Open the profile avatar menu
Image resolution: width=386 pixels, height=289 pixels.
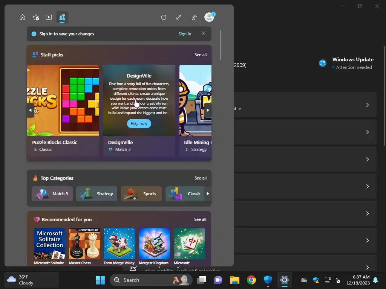point(209,17)
